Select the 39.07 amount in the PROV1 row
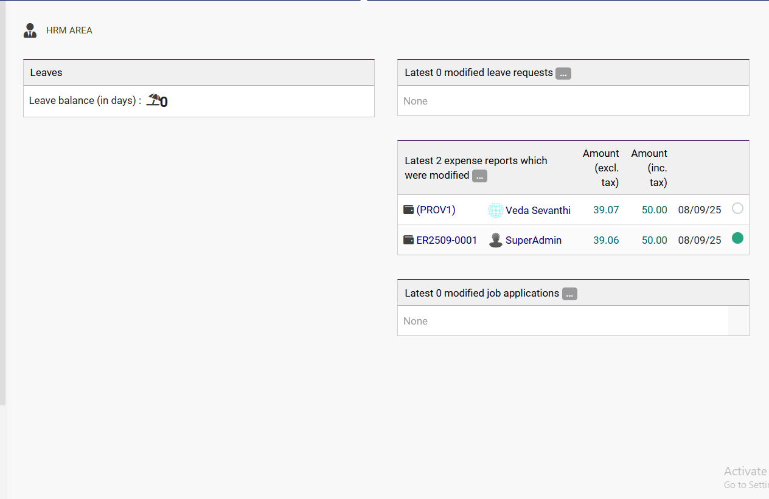 (x=606, y=210)
